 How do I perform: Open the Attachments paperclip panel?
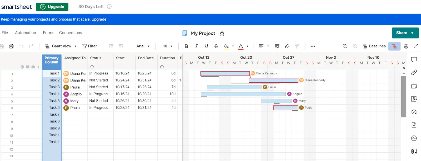(414, 72)
